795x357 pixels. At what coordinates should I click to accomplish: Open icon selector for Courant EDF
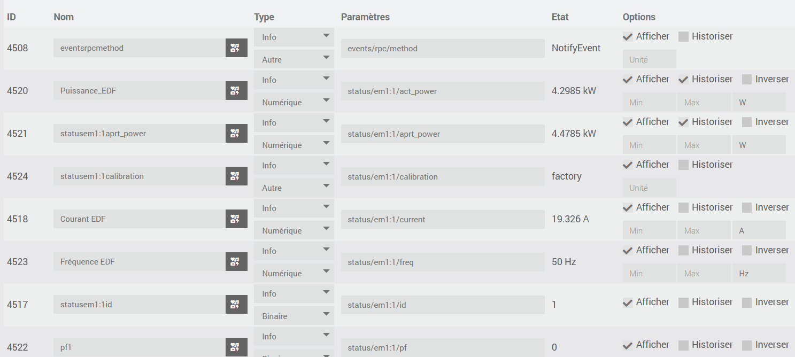(236, 219)
